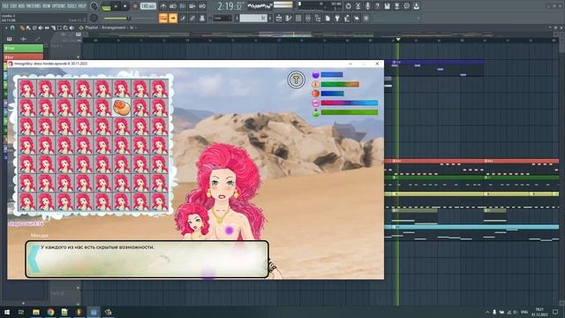
Task: Open the pattern selector dropdown
Action: coord(253,18)
